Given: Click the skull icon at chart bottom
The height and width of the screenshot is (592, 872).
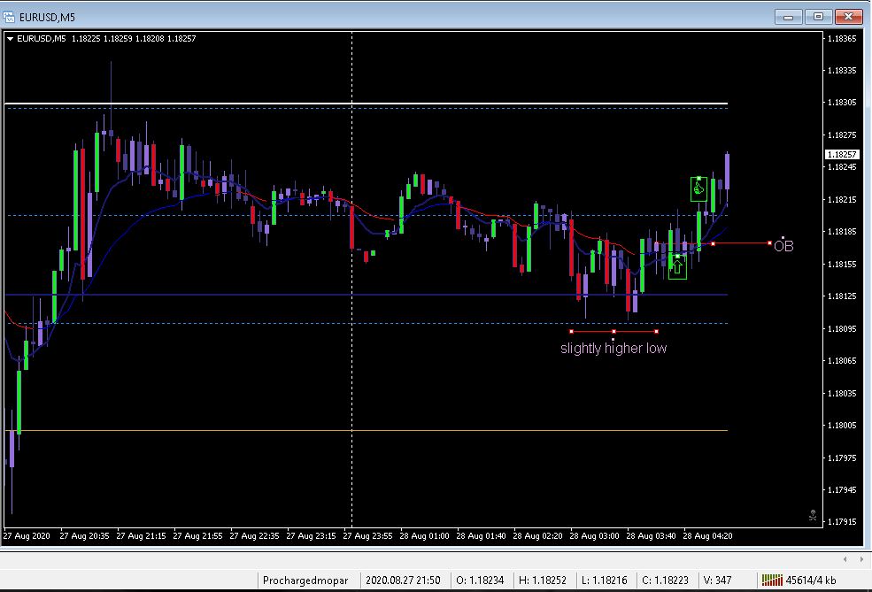Looking at the screenshot, I should point(813,515).
